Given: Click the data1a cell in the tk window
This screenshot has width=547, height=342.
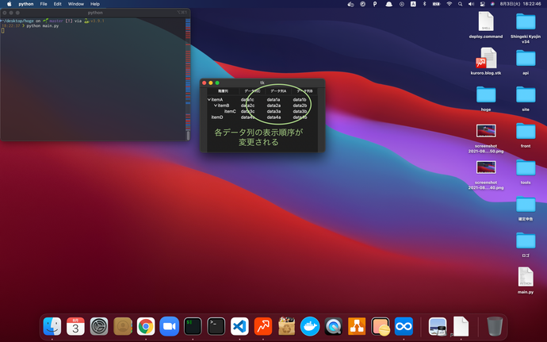Looking at the screenshot, I should (273, 99).
